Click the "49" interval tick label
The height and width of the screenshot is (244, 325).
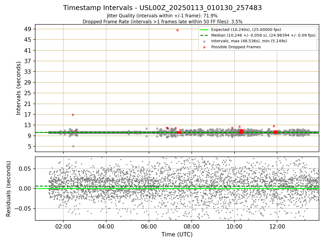tap(28, 29)
